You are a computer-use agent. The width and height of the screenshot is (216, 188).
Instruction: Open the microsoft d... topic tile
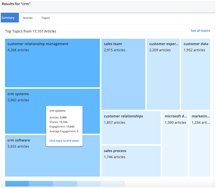click(x=175, y=144)
